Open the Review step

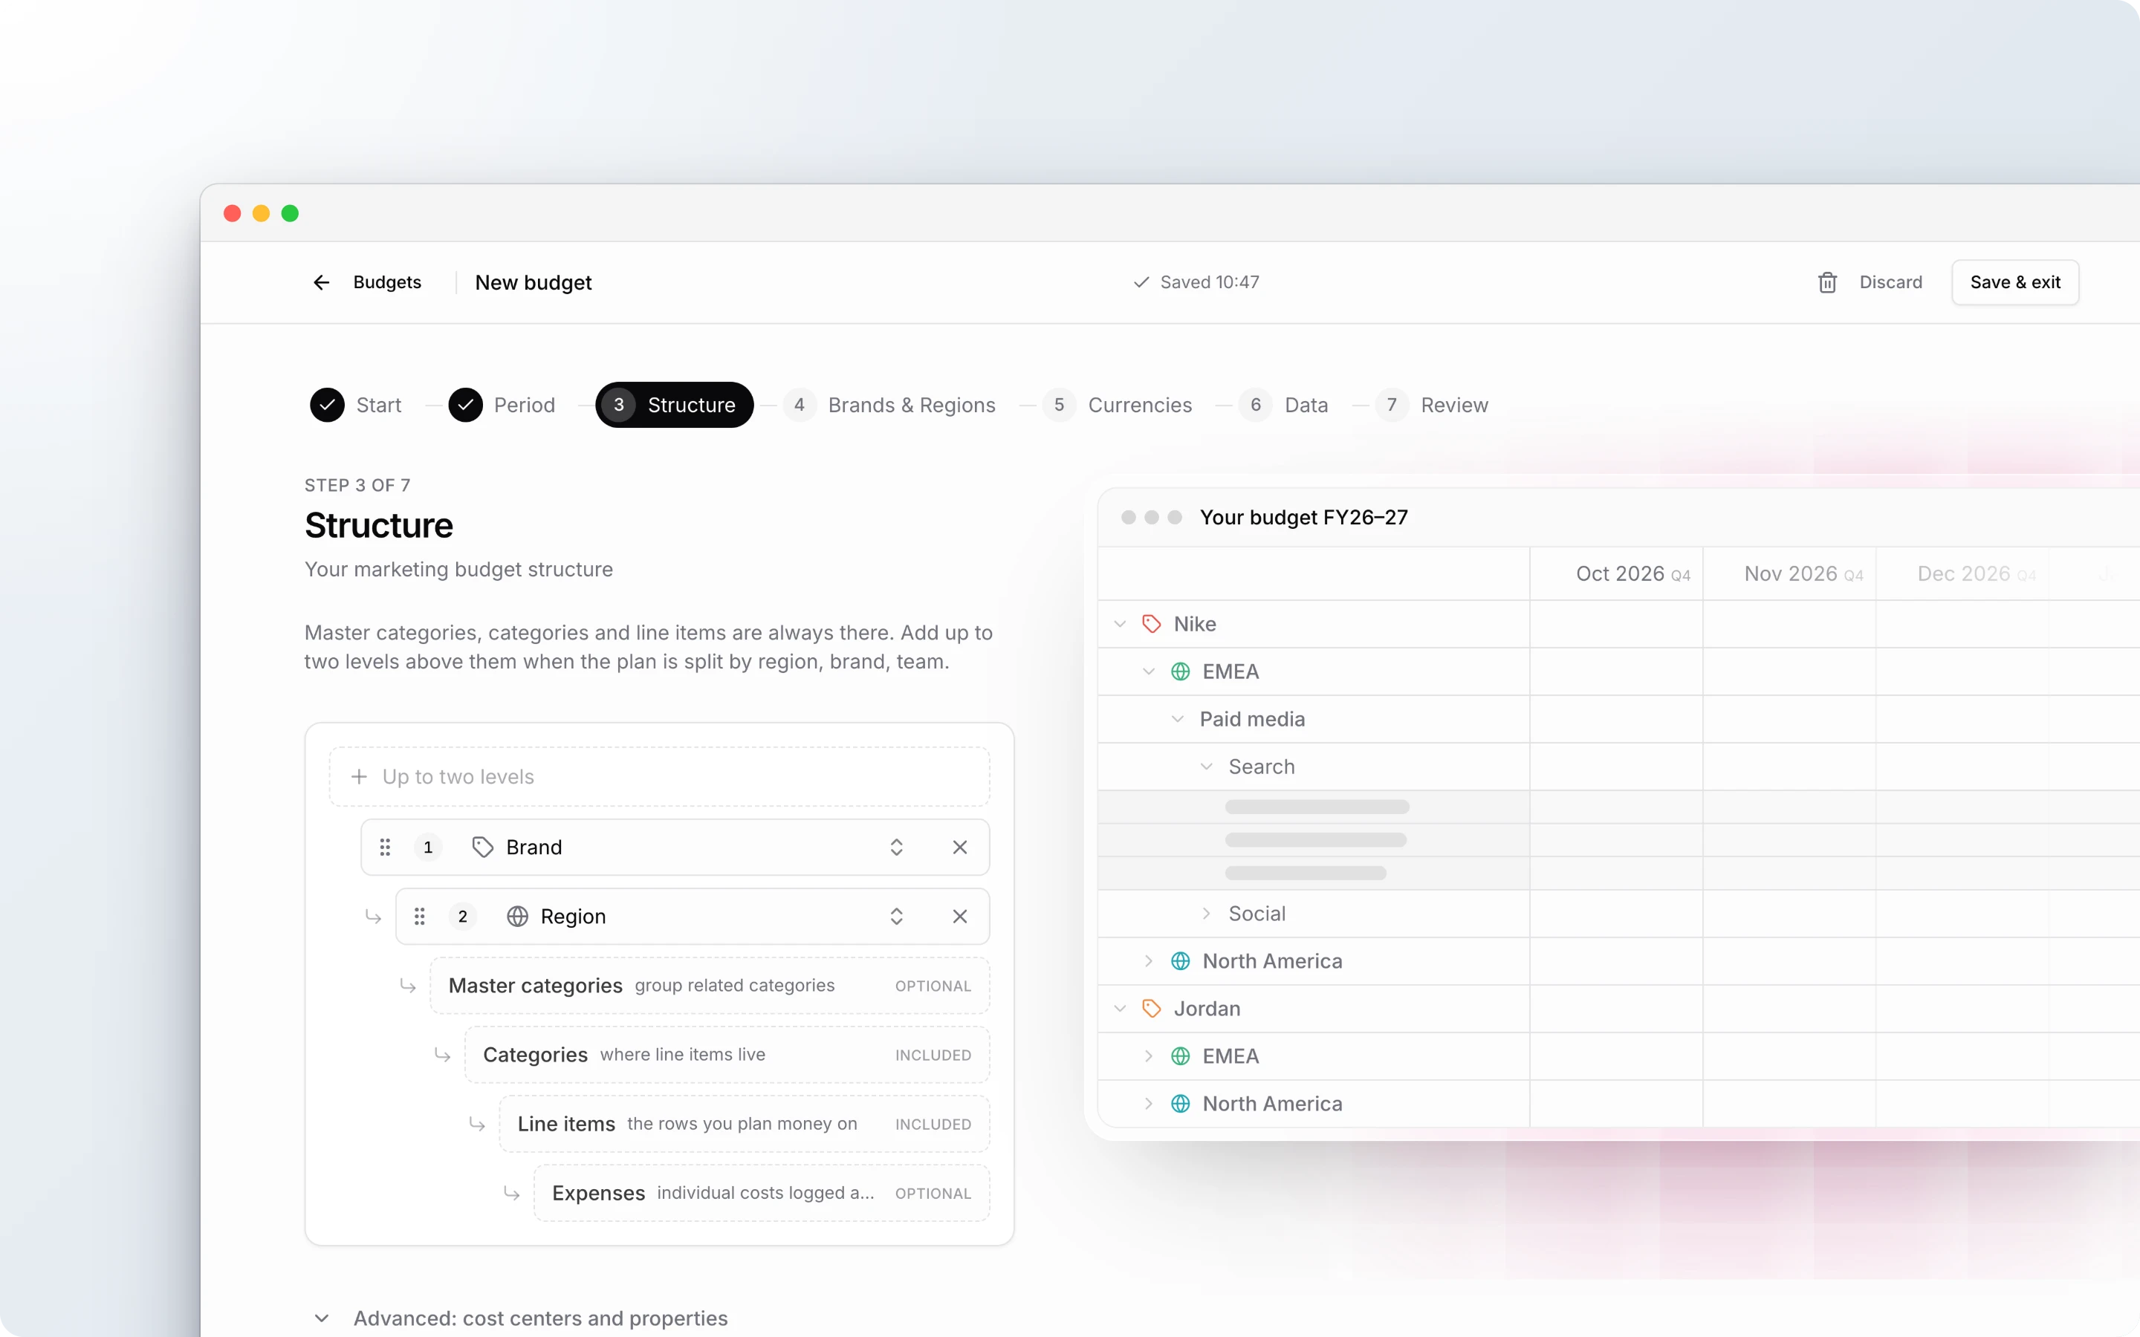tap(1432, 405)
